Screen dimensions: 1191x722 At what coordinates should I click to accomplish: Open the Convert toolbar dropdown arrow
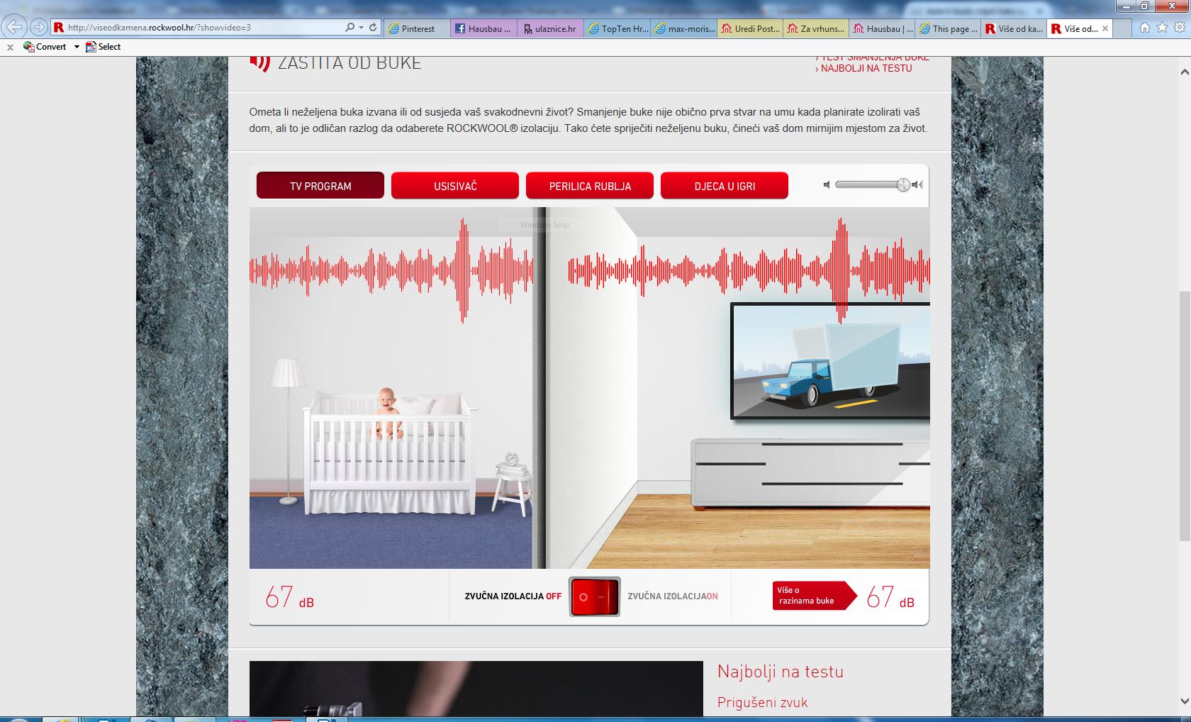pyautogui.click(x=77, y=47)
